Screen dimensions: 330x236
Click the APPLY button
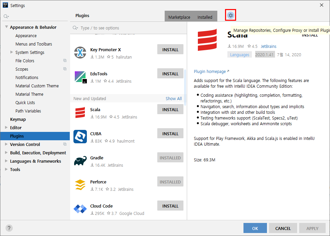[312, 228]
